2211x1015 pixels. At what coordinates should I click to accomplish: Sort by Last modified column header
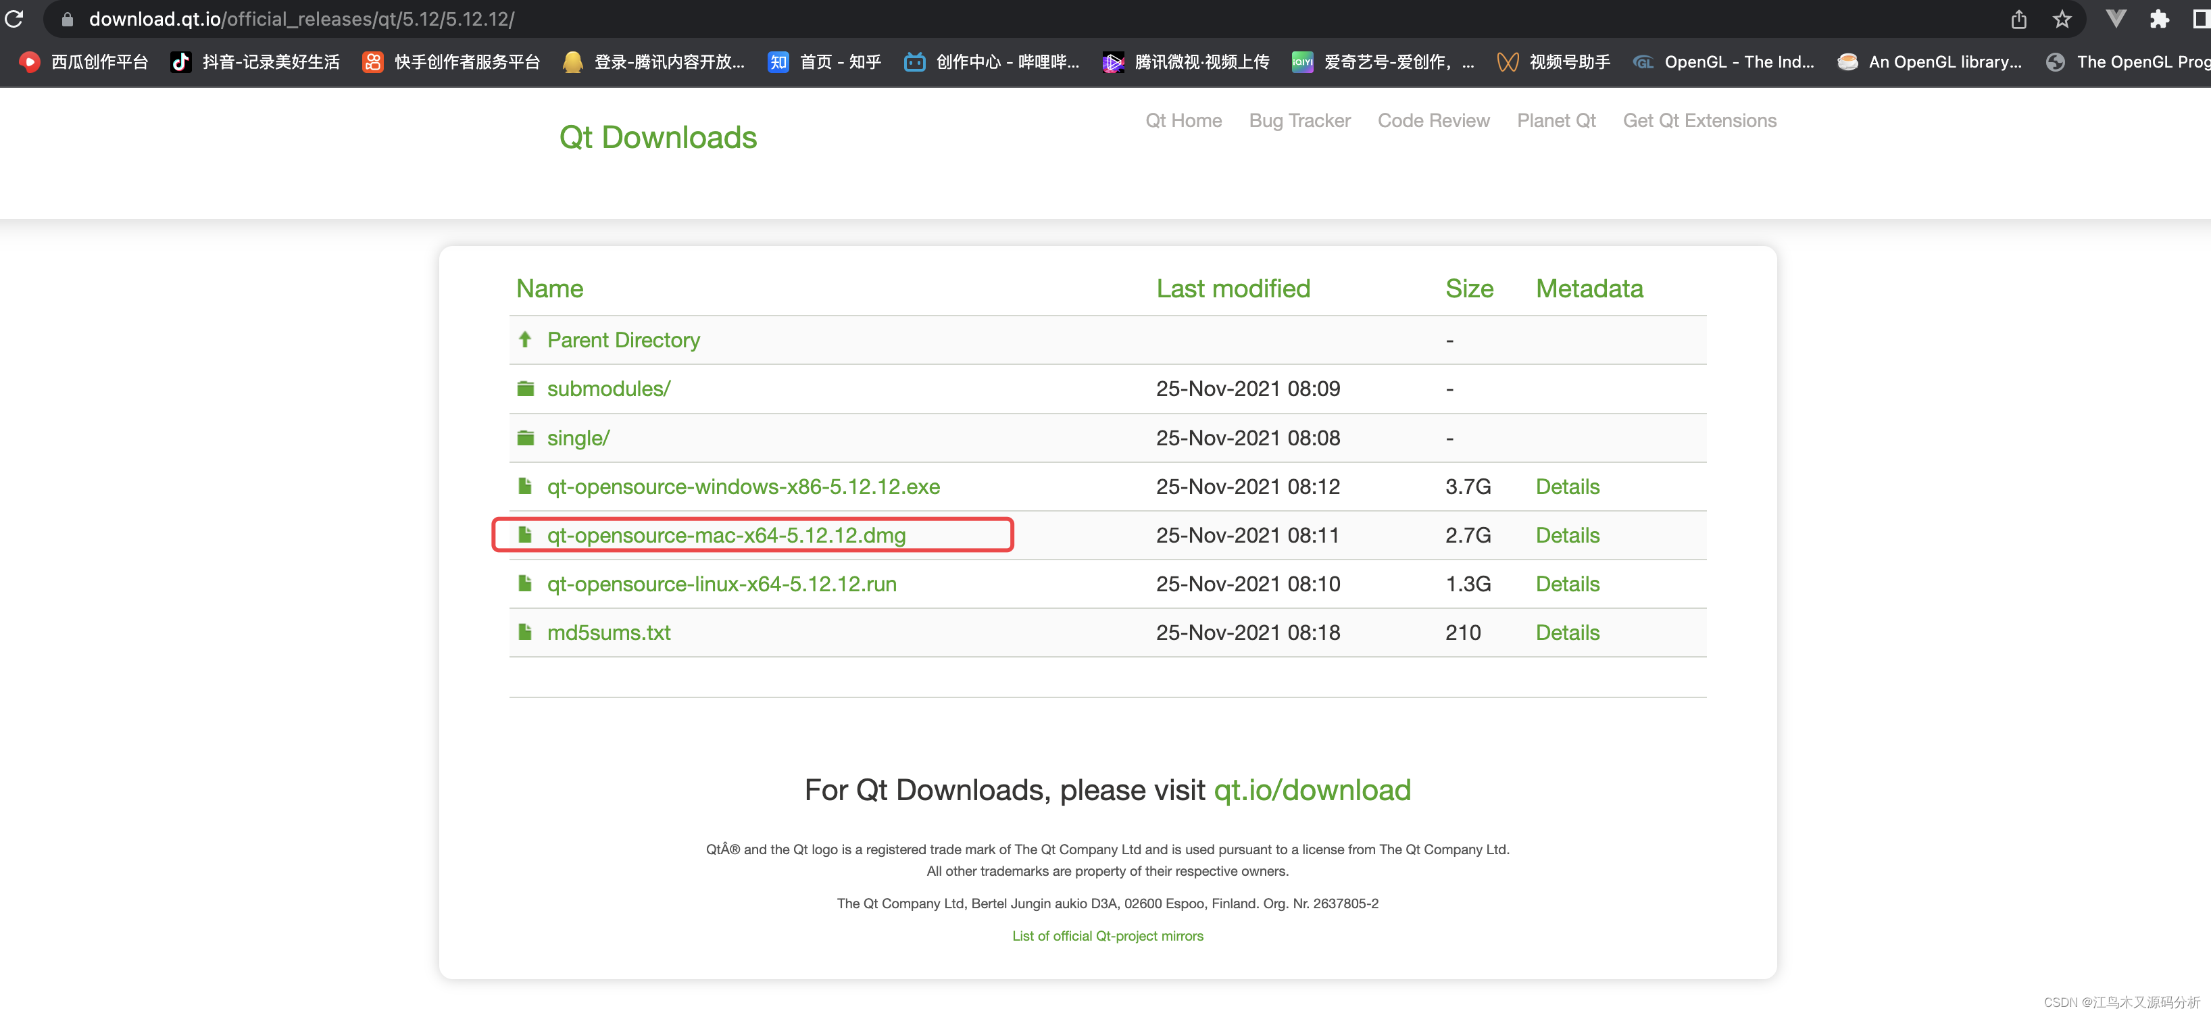click(1233, 289)
